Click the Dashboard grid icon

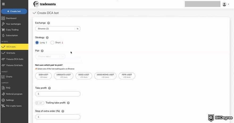[3, 18]
